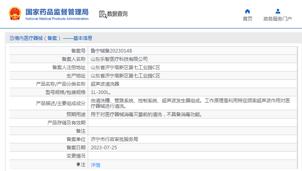Click the 变更情况 row label
Viewport: 302px width, 171px height.
pyautogui.click(x=76, y=156)
